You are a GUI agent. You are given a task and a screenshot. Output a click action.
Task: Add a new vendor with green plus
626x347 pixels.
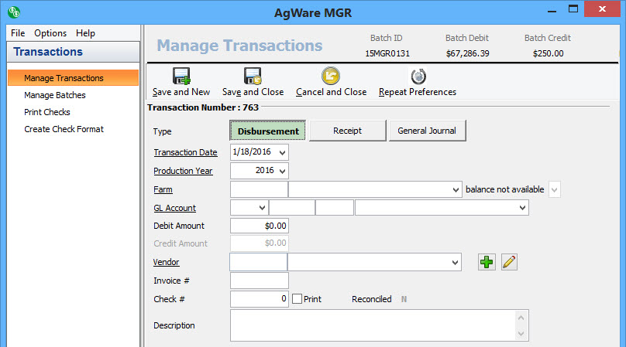(486, 262)
